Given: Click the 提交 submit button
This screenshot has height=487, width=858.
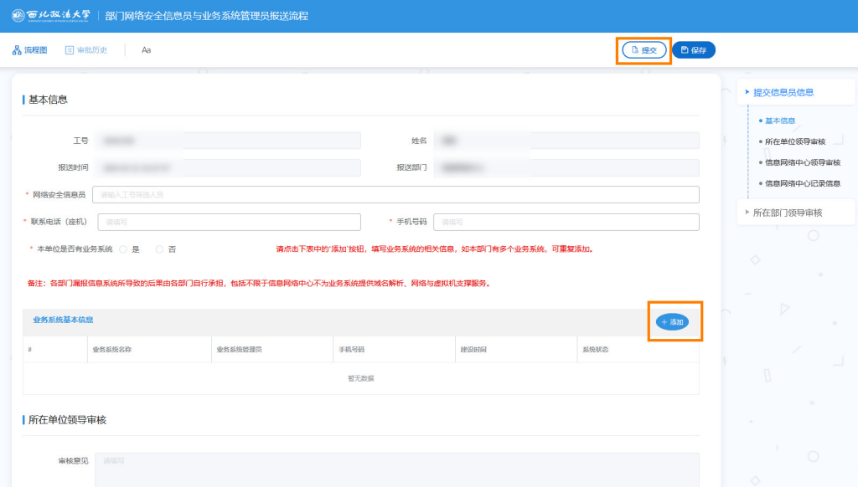Looking at the screenshot, I should point(643,50).
